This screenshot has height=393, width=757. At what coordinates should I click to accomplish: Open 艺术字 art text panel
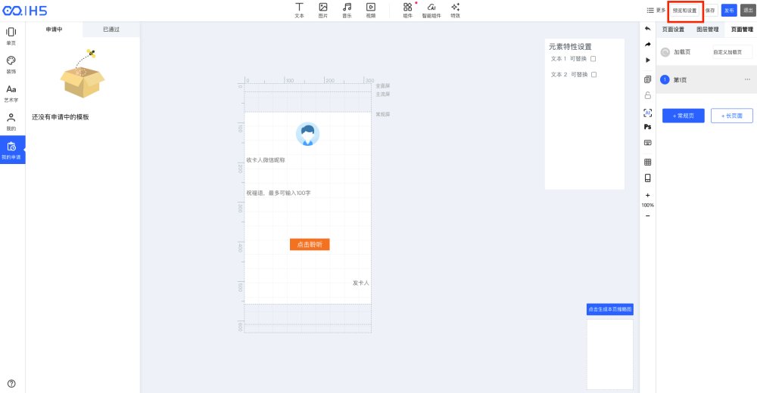[11, 93]
